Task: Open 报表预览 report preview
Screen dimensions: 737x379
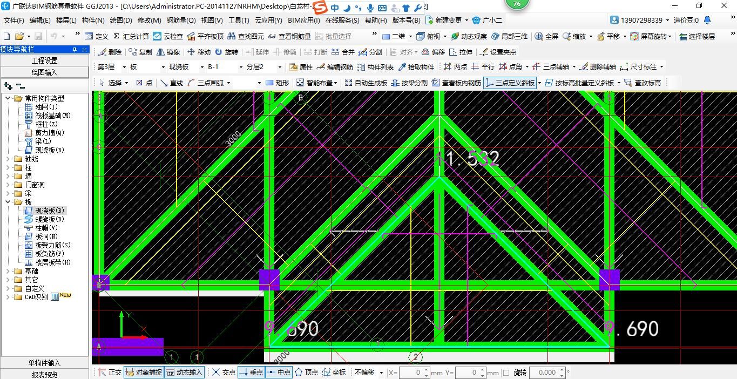Action: pyautogui.click(x=44, y=374)
